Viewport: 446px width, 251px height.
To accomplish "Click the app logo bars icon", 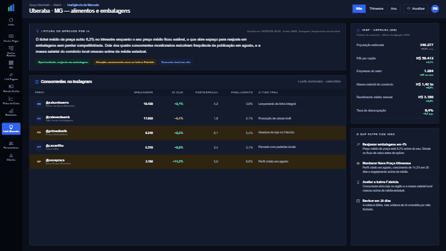I will [11, 8].
